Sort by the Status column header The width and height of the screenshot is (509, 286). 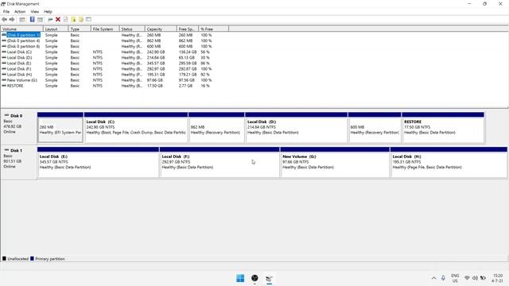(132, 29)
